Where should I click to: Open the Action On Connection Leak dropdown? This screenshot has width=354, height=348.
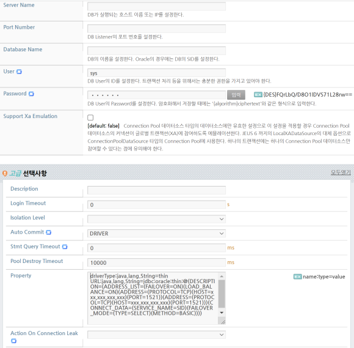pyautogui.click(x=156, y=335)
